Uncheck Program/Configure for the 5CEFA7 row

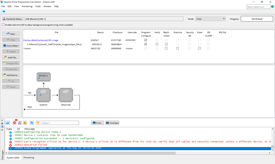click(x=145, y=40)
